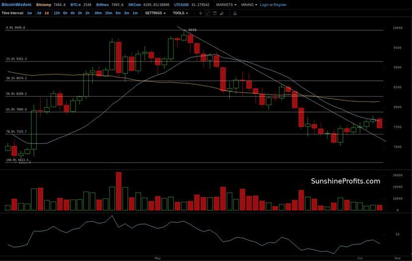This screenshot has height=261, width=412.
Task: Click the 100.0% 6611.5 Fibonacci label
Action: coord(17,160)
